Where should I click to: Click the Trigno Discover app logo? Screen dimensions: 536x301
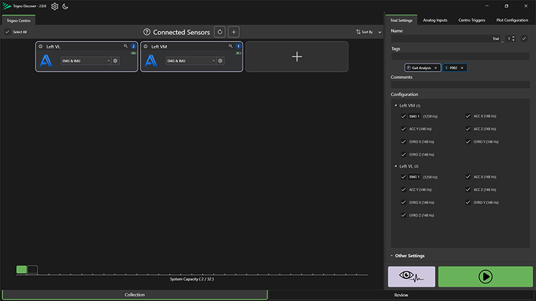point(7,6)
